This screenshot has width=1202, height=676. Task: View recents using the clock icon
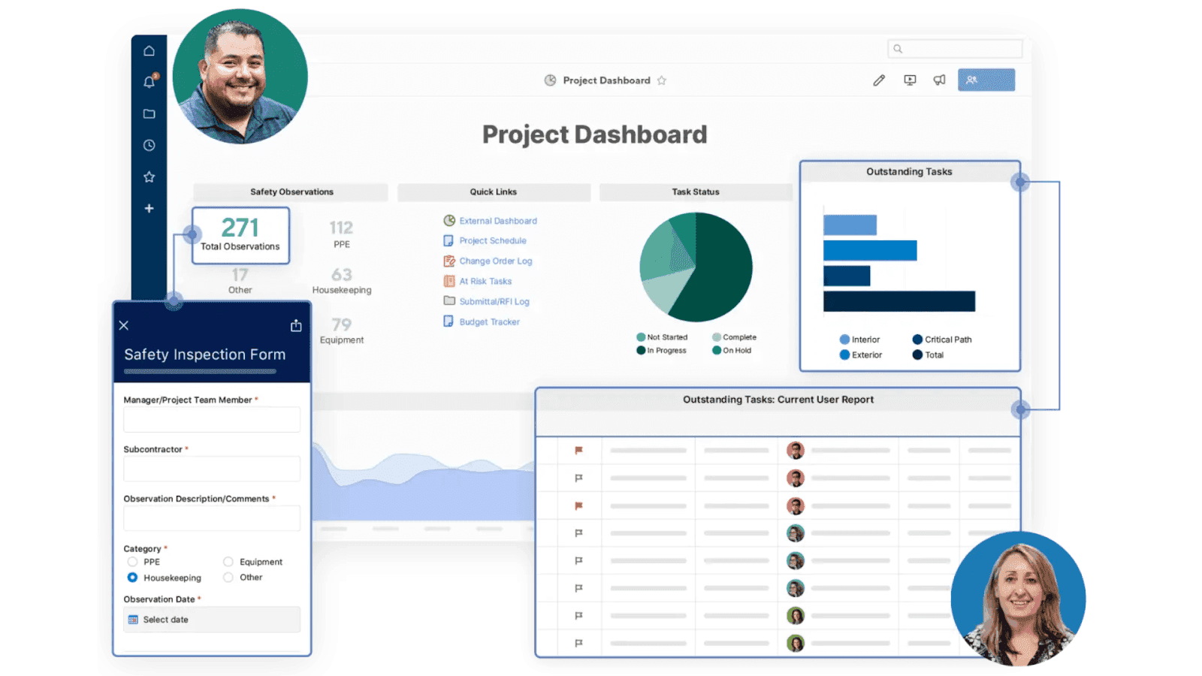[149, 145]
